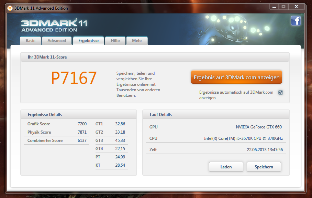Click the Combinerter Score label
The height and width of the screenshot is (198, 312).
45,140
